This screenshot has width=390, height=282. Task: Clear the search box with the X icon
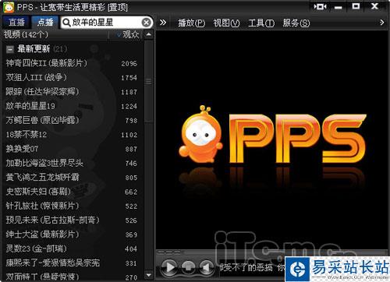coord(147,23)
